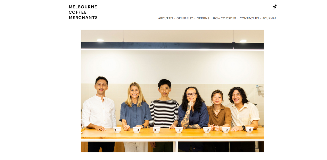Click the left ceiling light in photo
The height and width of the screenshot is (160, 327).
point(100,40)
